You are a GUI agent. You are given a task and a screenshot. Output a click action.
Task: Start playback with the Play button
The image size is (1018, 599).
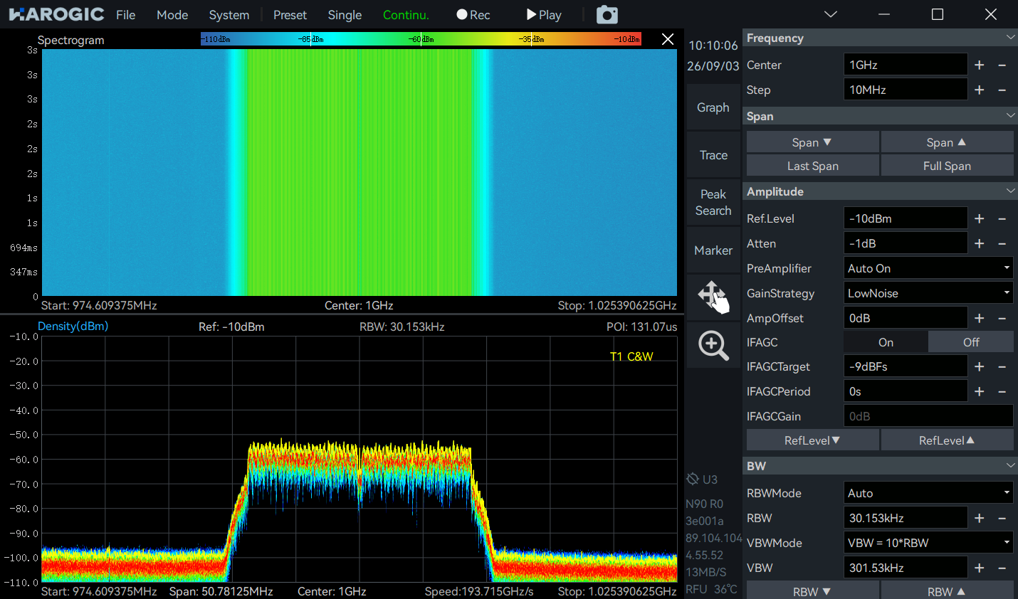(x=544, y=15)
